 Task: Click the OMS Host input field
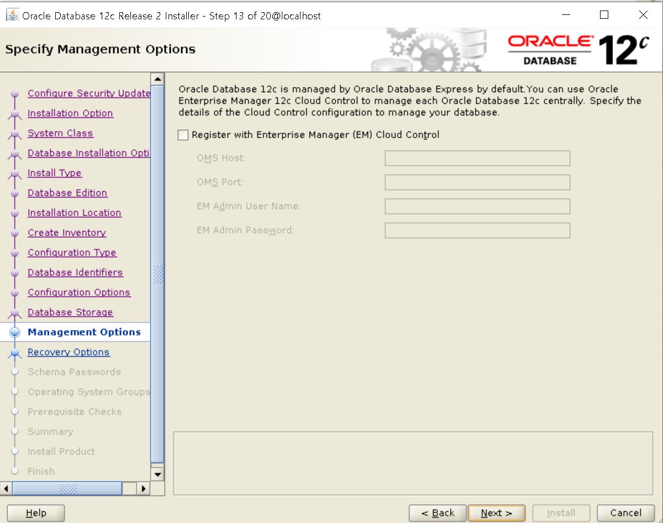point(477,158)
